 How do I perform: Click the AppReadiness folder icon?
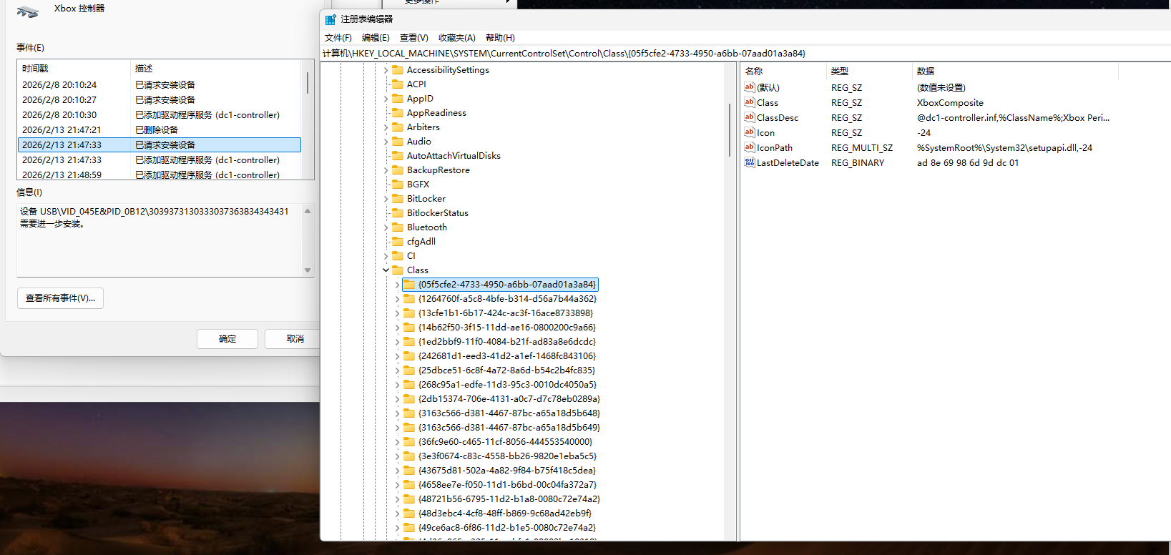(x=398, y=113)
